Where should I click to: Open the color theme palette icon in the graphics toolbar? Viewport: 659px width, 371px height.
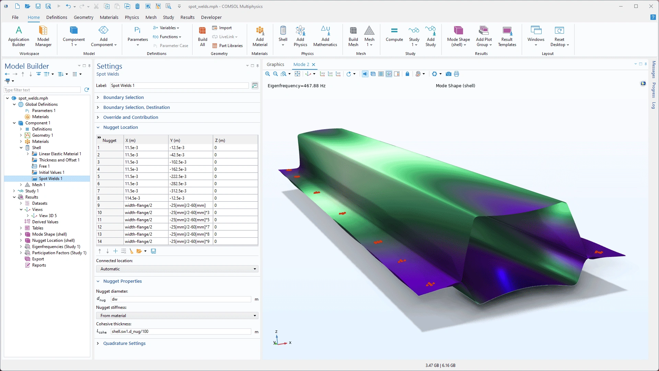[x=418, y=74]
